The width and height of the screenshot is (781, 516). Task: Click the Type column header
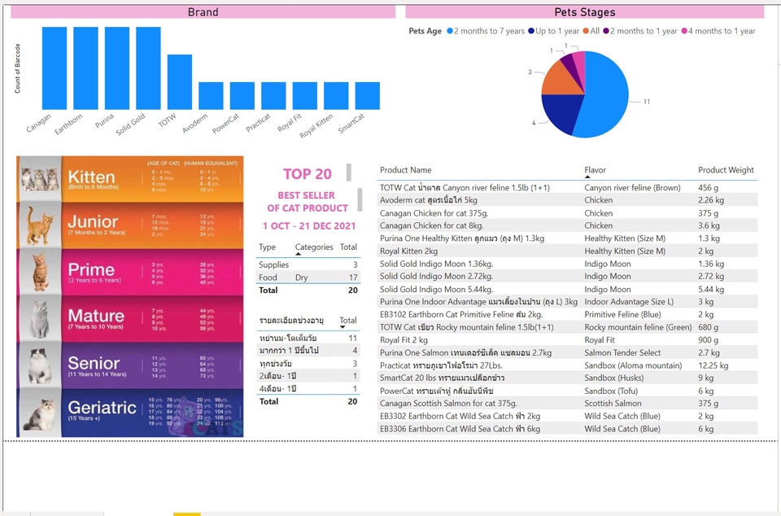click(x=267, y=247)
